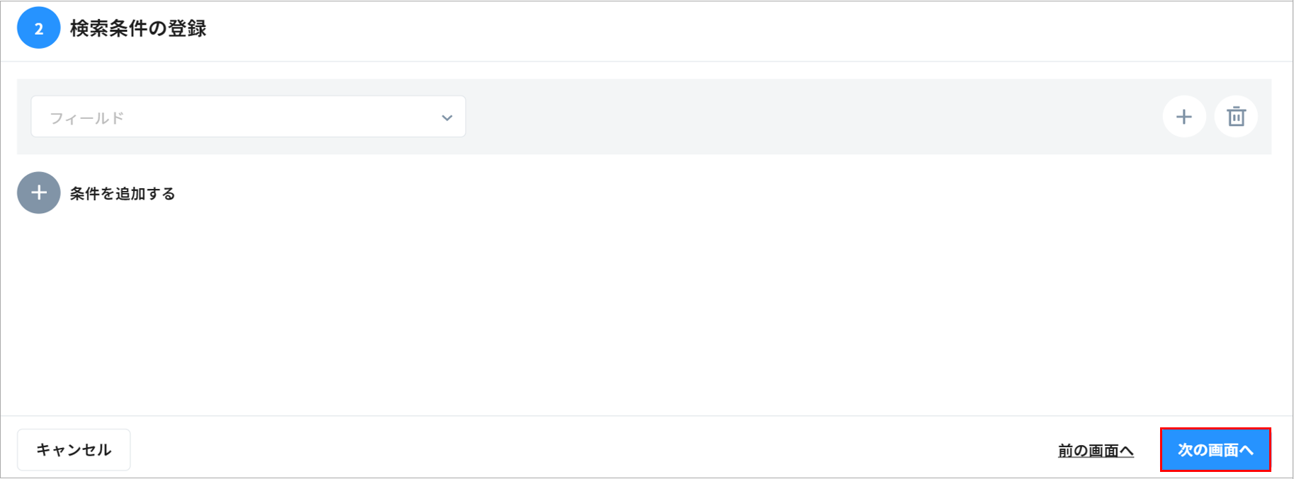Click 条件を追加する to add a condition
This screenshot has height=479, width=1294.
tap(122, 192)
